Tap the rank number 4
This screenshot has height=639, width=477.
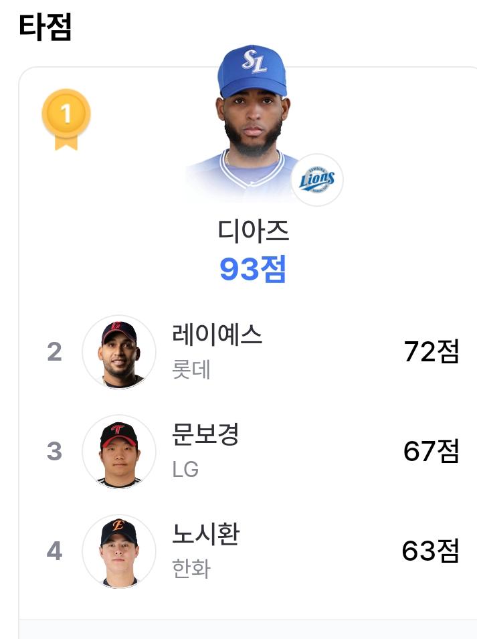tap(55, 551)
